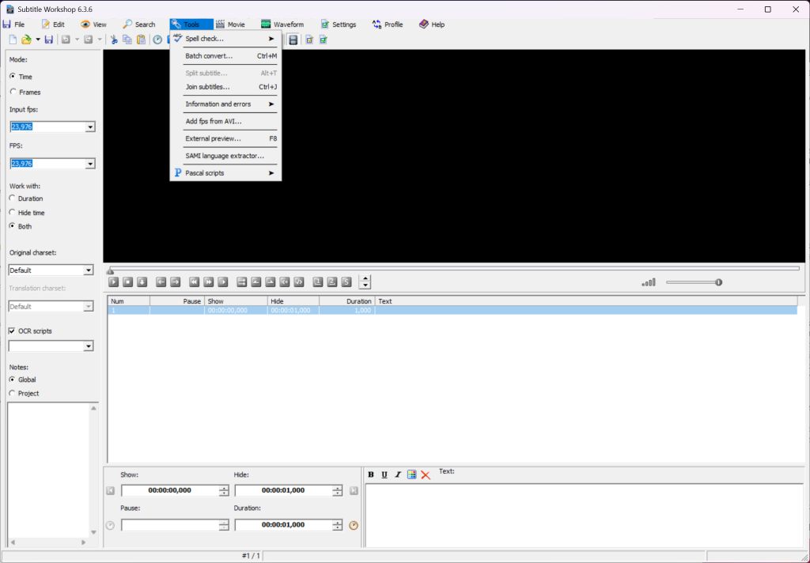Open the Movie menu
Screen dimensions: 810x563
[230, 25]
